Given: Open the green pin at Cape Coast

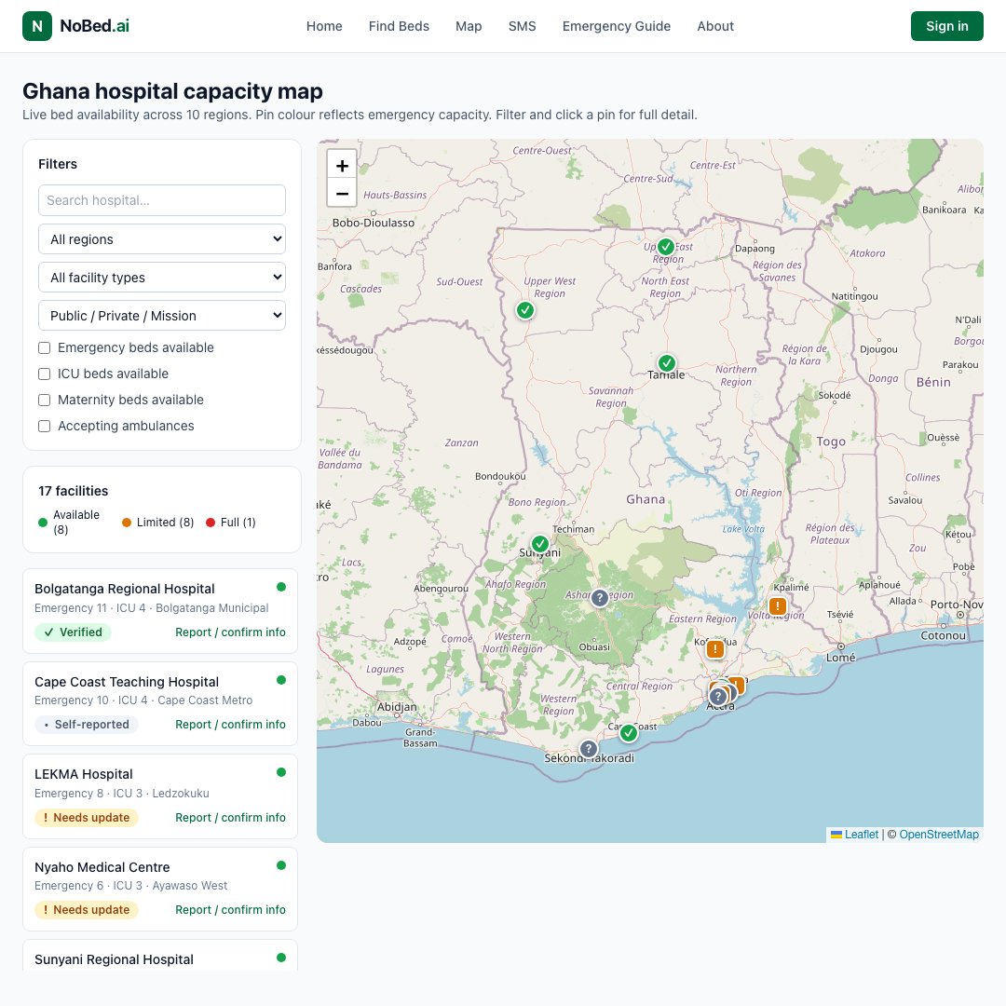Looking at the screenshot, I should tap(629, 732).
